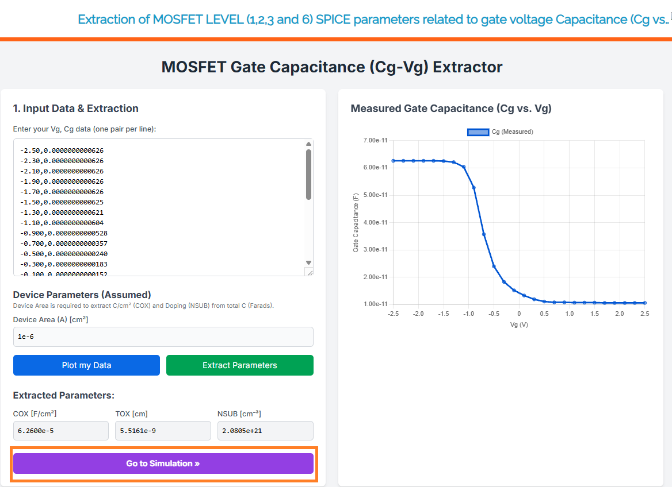Select the NSUB extracted value field
The width and height of the screenshot is (672, 487).
click(x=265, y=431)
